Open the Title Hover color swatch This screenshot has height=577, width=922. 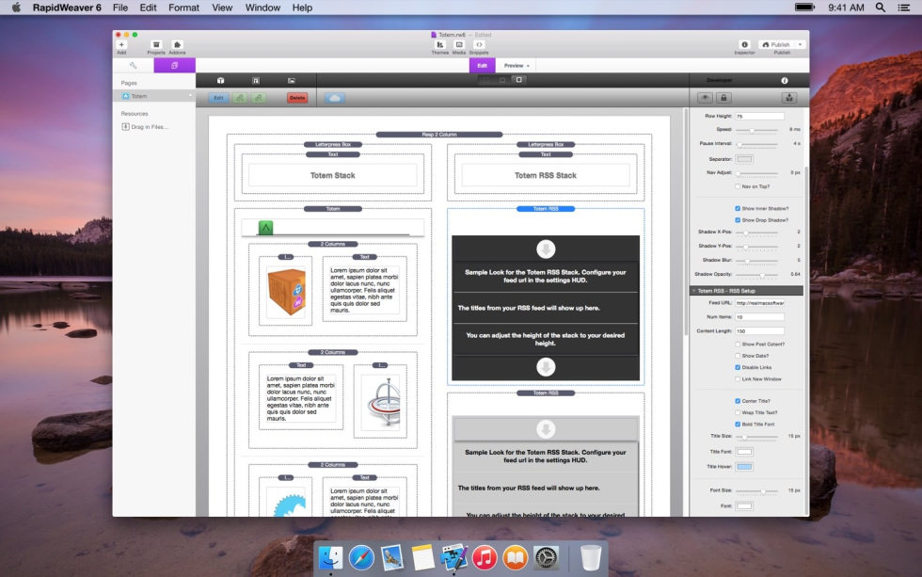[744, 467]
